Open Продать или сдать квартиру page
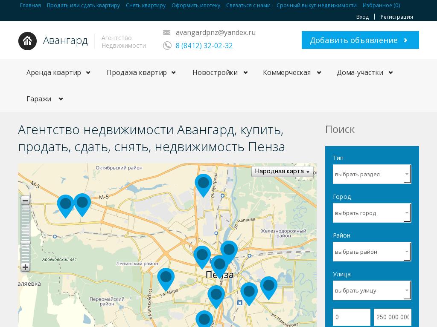This screenshot has width=437, height=327. 83,5
